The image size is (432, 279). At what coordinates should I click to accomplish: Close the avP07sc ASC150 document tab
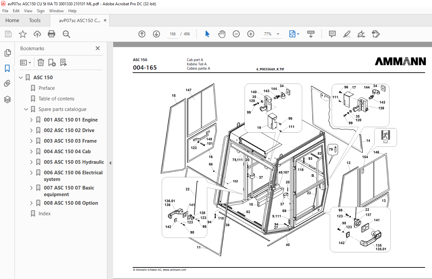point(105,20)
